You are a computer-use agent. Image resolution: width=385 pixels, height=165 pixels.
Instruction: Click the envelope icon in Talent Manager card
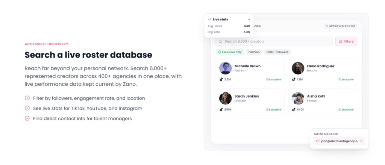coord(318,141)
